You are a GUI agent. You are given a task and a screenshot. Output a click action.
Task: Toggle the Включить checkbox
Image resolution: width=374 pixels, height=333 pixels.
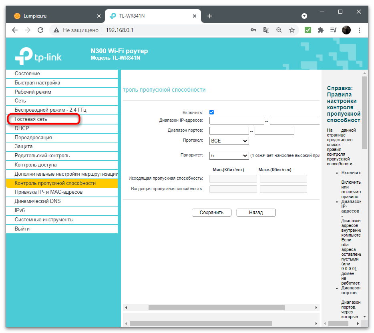(211, 112)
